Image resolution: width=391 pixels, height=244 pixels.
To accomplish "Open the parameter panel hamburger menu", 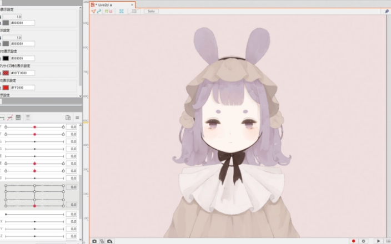I will (x=77, y=118).
